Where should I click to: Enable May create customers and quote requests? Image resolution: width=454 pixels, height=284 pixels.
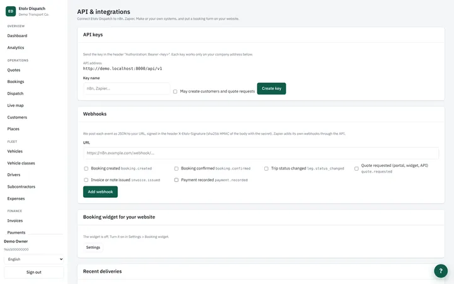pyautogui.click(x=175, y=91)
